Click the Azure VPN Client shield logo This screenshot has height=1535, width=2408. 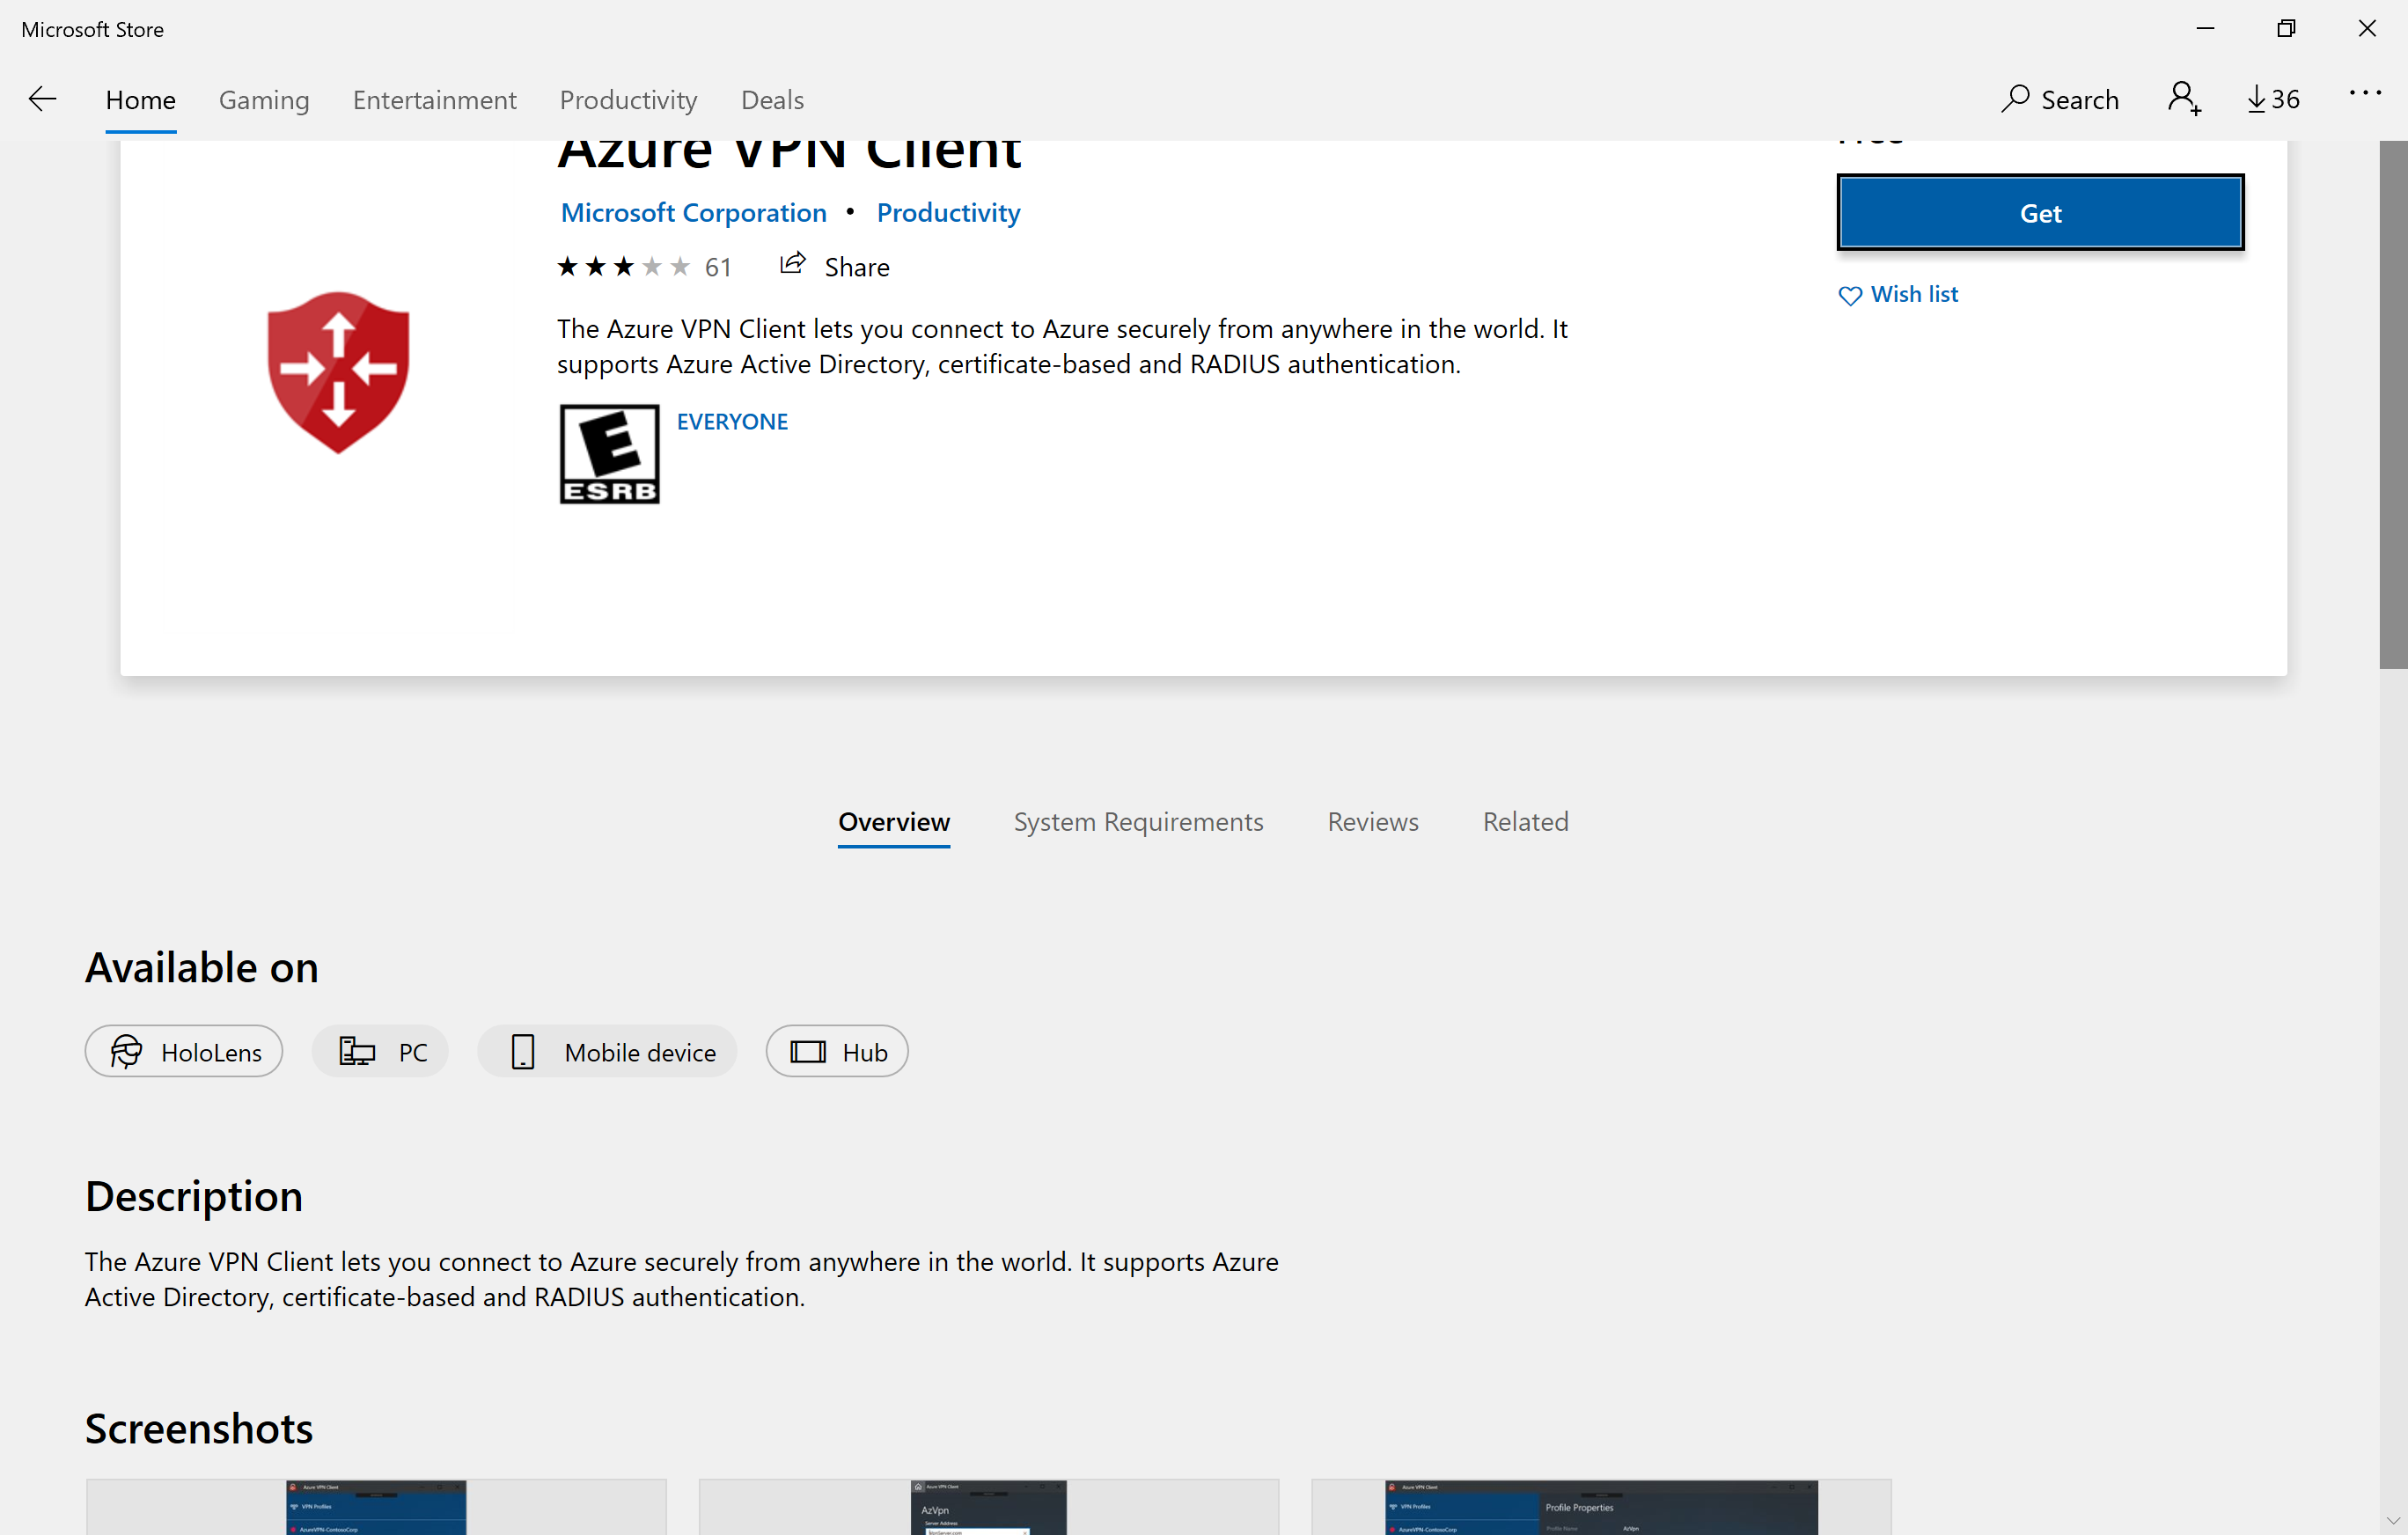point(338,372)
